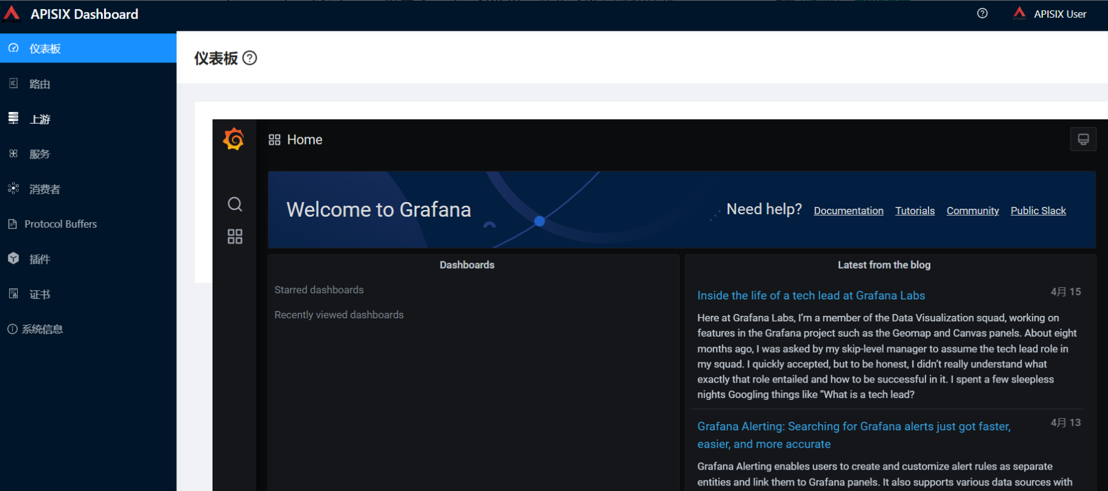Viewport: 1108px width, 491px height.
Task: Click the help icon next to 仪表板 title
Action: pyautogui.click(x=249, y=58)
